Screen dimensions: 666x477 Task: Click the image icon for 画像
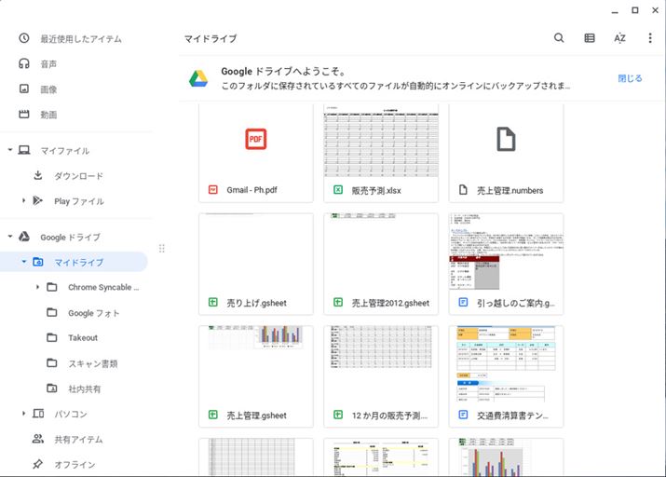pos(24,89)
